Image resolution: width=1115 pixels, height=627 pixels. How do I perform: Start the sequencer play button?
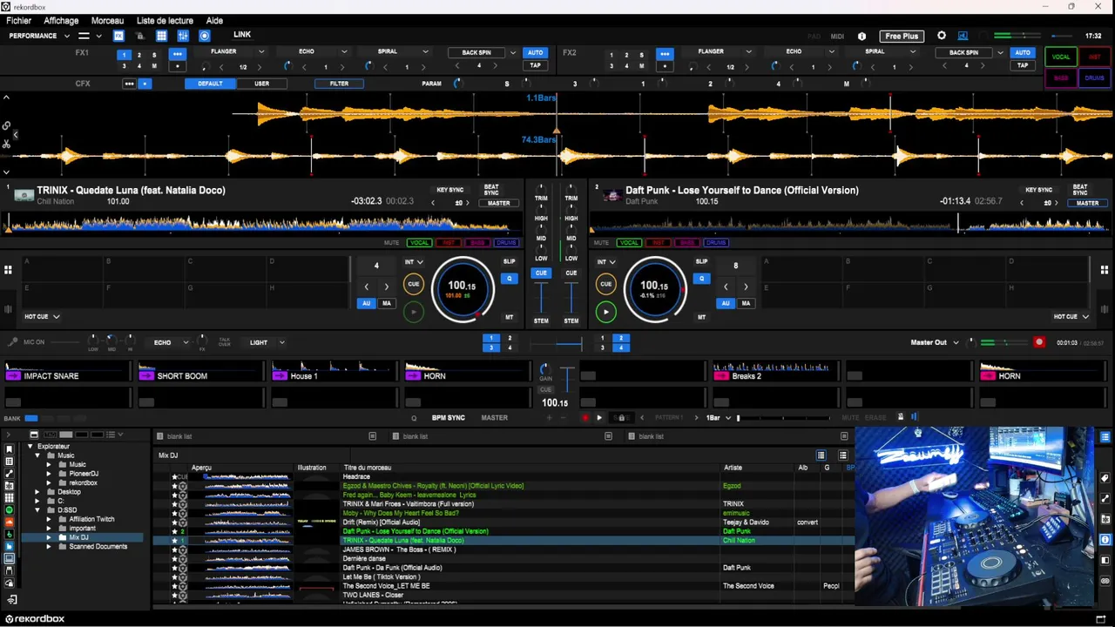pyautogui.click(x=598, y=418)
